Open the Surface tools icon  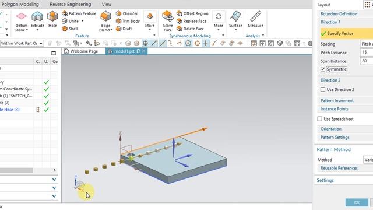click(x=235, y=17)
